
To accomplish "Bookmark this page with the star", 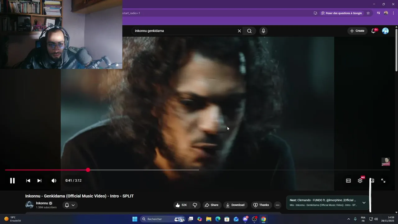I will [368, 13].
